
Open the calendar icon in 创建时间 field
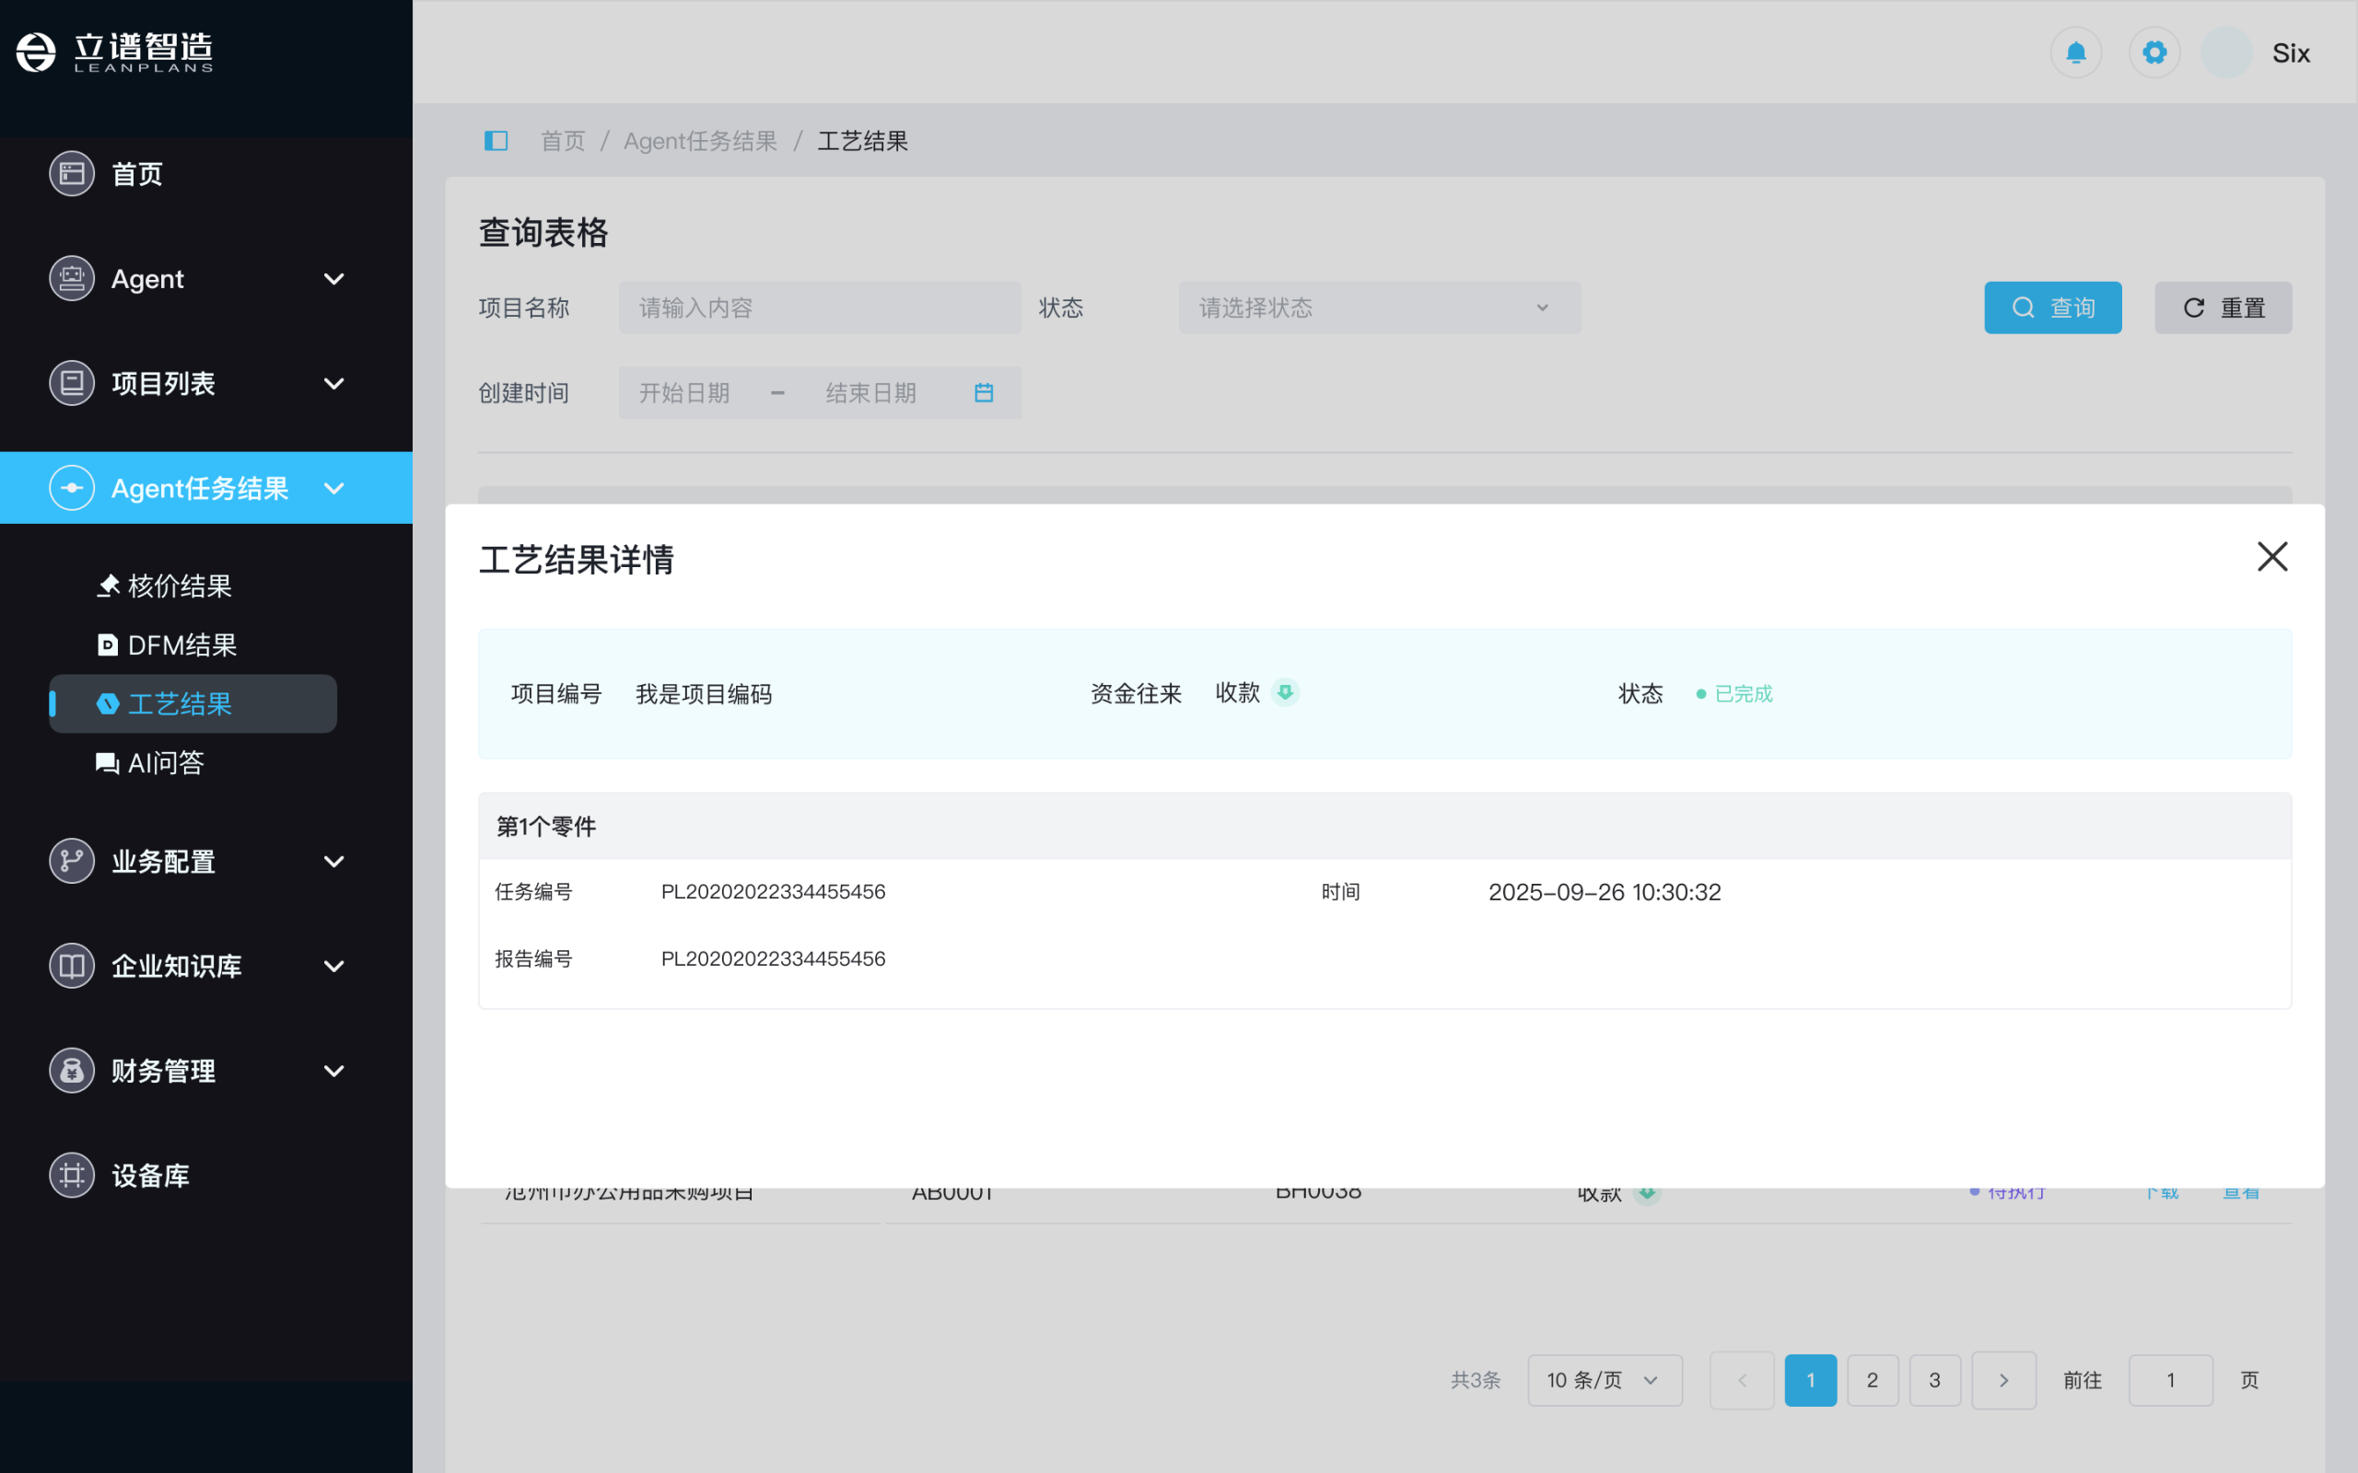tap(983, 392)
